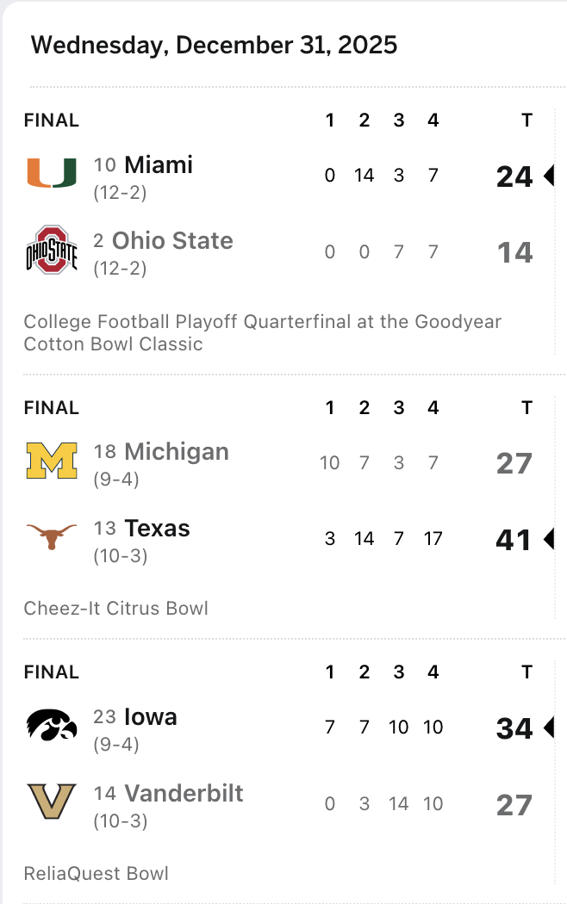Open the Miami team page link
Image resolution: width=567 pixels, height=904 pixels.
159,164
